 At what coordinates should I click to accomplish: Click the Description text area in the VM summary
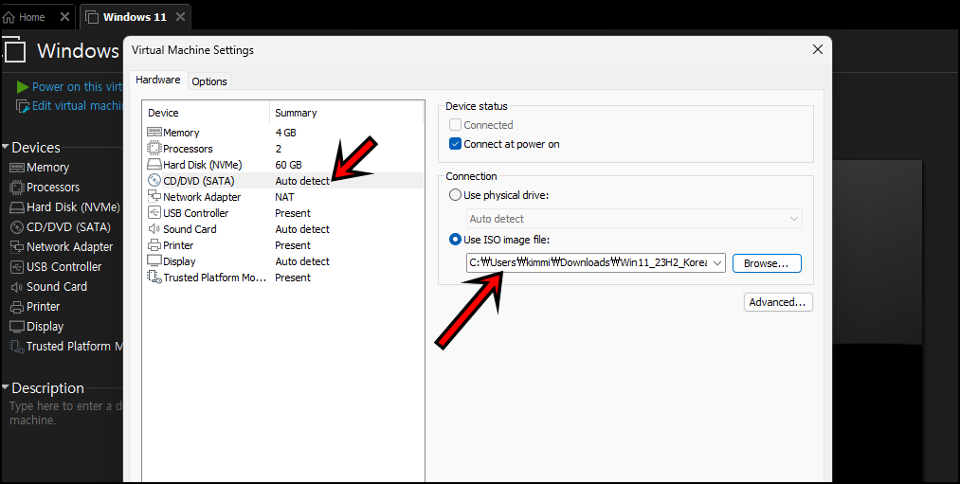tap(66, 413)
